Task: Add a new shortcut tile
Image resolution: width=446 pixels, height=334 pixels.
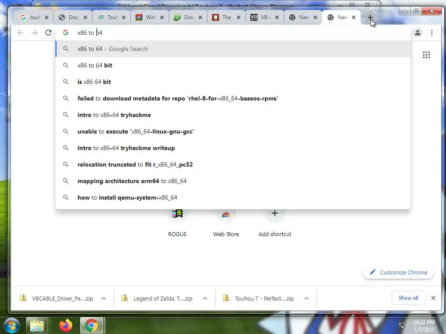Action: [275, 224]
